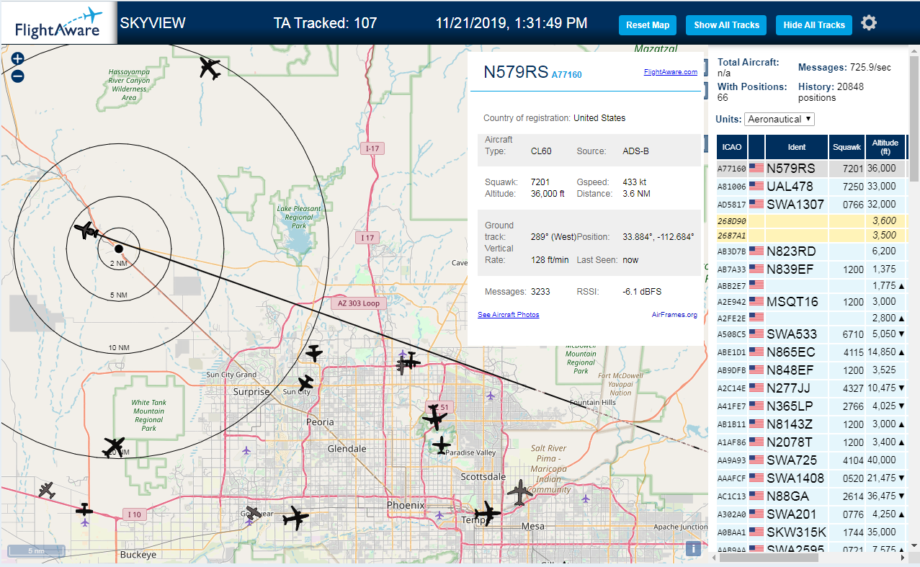The image size is (920, 567).
Task: Select small aircraft icon on I-10 west
Action: 84,509
